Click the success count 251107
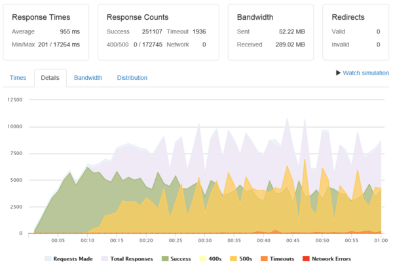 152,31
